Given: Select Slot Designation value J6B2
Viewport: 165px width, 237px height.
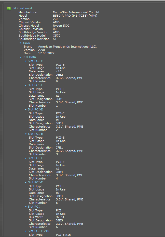Looking at the screenshot, I should point(60,75).
